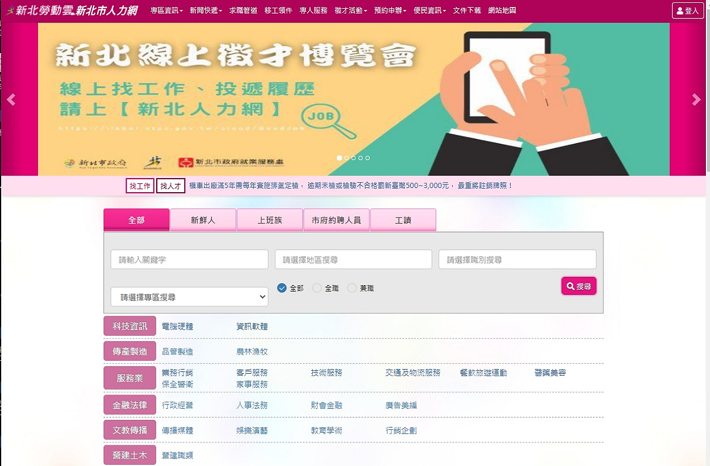
Task: Open the 請選擇專區搜尋 dropdown
Action: 189,297
